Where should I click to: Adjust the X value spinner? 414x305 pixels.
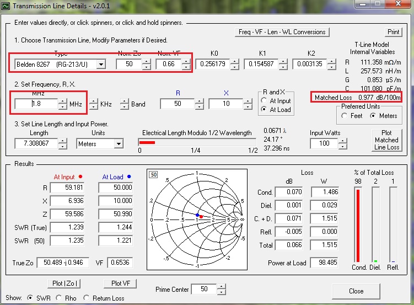[248, 104]
